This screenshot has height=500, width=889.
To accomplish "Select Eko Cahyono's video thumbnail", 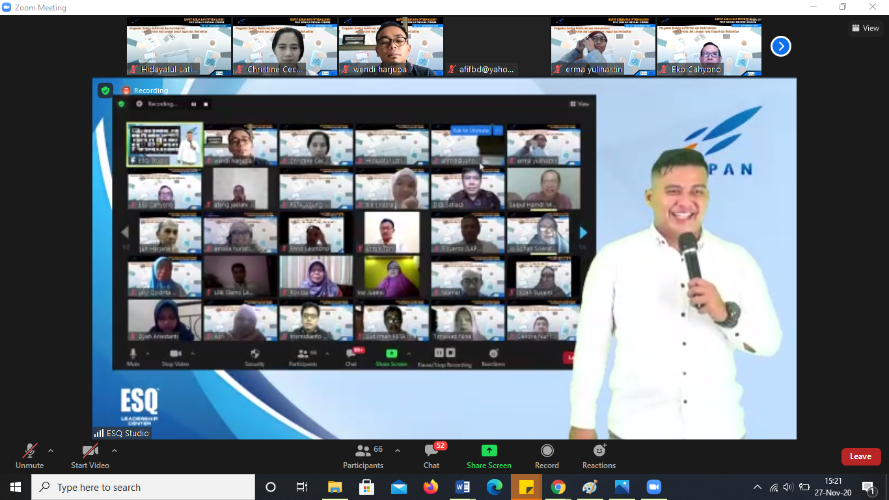I will tap(709, 46).
